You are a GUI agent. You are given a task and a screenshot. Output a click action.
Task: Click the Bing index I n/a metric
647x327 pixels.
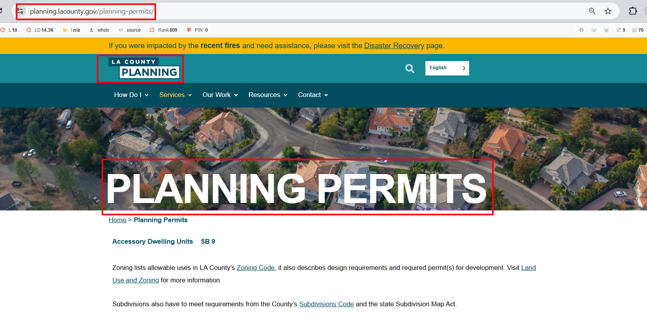point(71,30)
